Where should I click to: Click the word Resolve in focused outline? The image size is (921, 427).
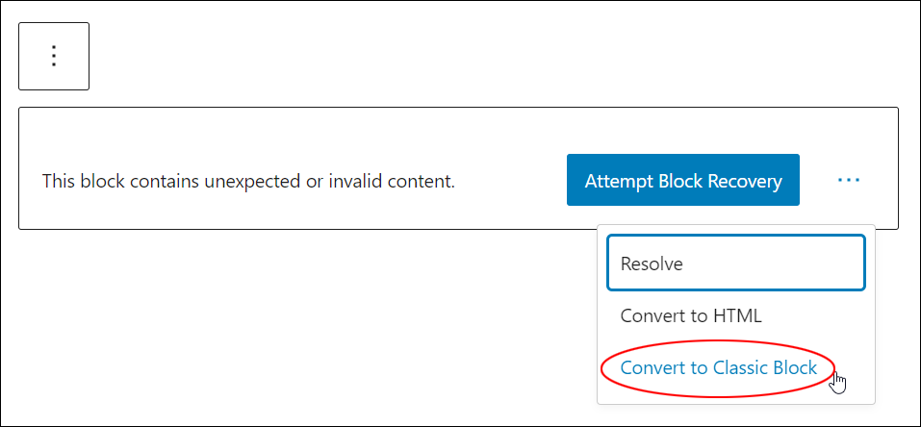652,264
